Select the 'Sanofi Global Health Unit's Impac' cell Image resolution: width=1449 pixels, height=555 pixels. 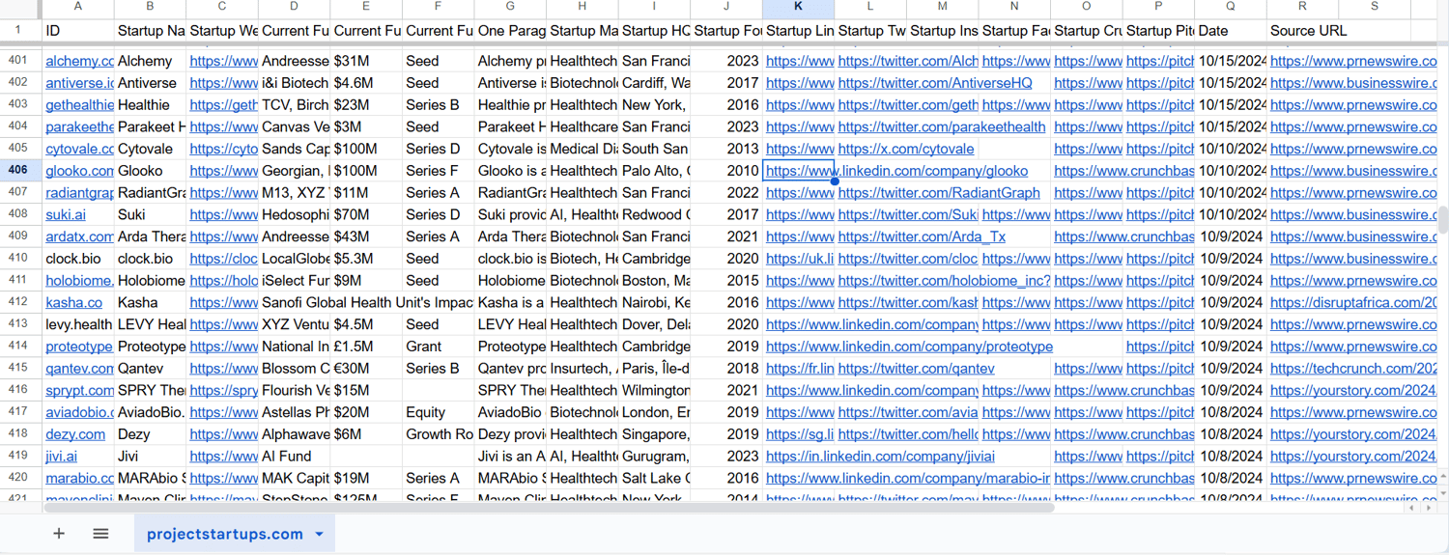click(366, 302)
